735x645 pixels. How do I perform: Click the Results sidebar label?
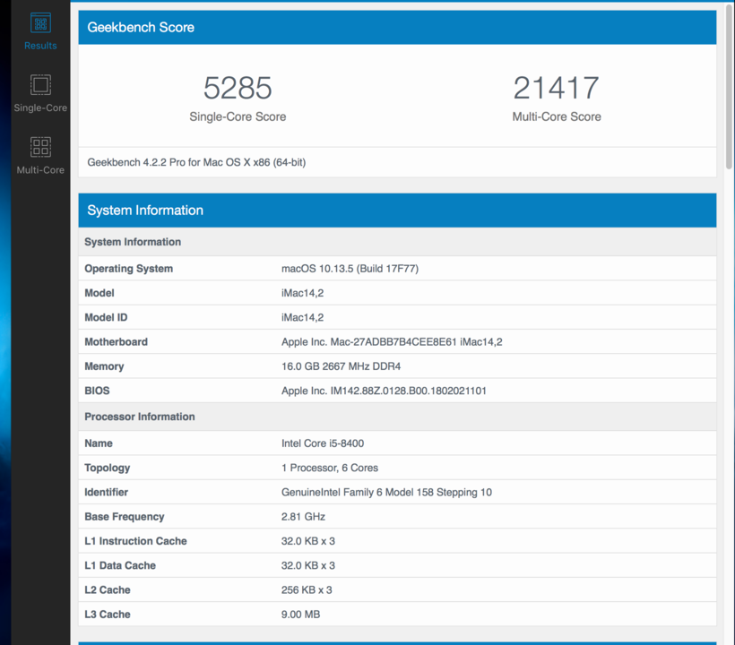coord(40,46)
